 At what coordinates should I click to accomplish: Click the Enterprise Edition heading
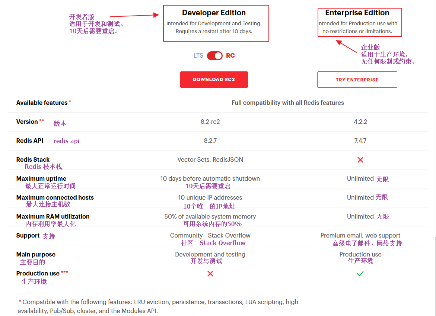click(357, 13)
